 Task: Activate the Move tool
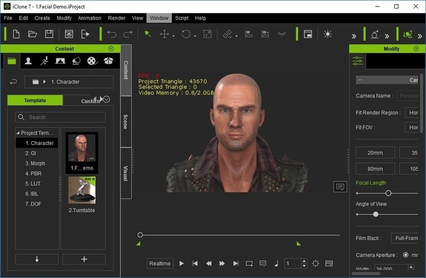(164, 34)
